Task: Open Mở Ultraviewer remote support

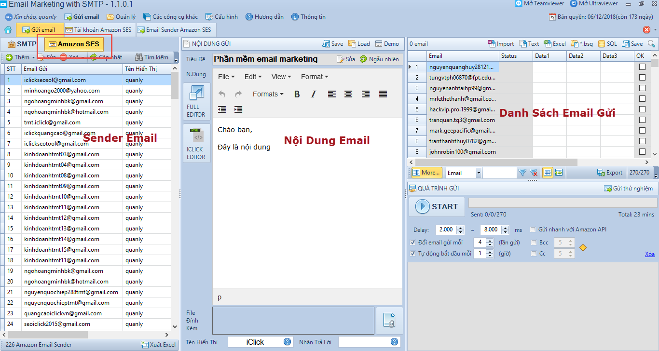Action: 593,3
